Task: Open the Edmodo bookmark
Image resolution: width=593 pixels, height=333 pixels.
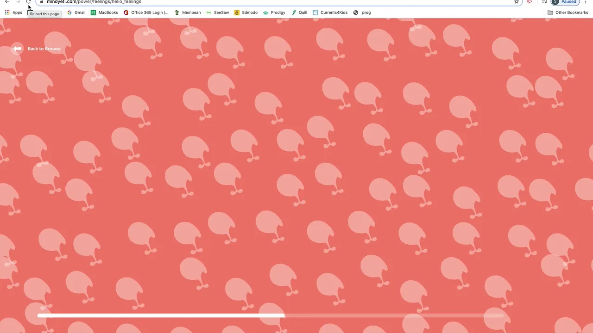Action: tap(246, 12)
